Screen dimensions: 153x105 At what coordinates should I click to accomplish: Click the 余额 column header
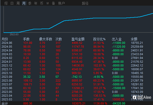pyautogui.click(x=134, y=39)
